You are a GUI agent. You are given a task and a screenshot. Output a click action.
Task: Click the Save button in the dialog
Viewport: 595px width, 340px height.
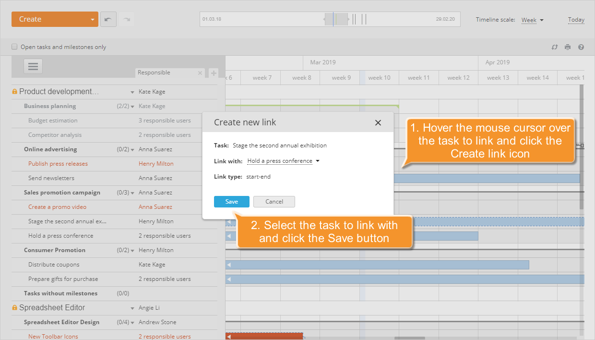click(x=232, y=202)
